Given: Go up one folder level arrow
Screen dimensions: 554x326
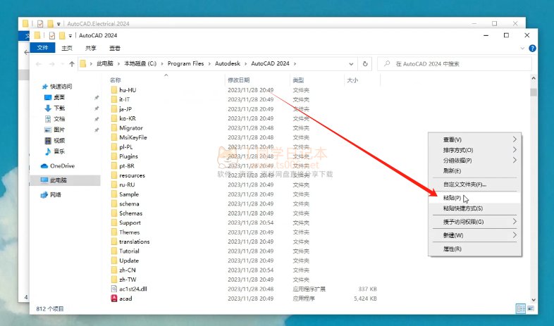Looking at the screenshot, I should point(71,63).
